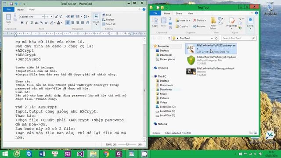Screen dimensions: 281x158
Task: Switch to Explorer Share tab
Action: pyautogui.click(x=179, y=14)
